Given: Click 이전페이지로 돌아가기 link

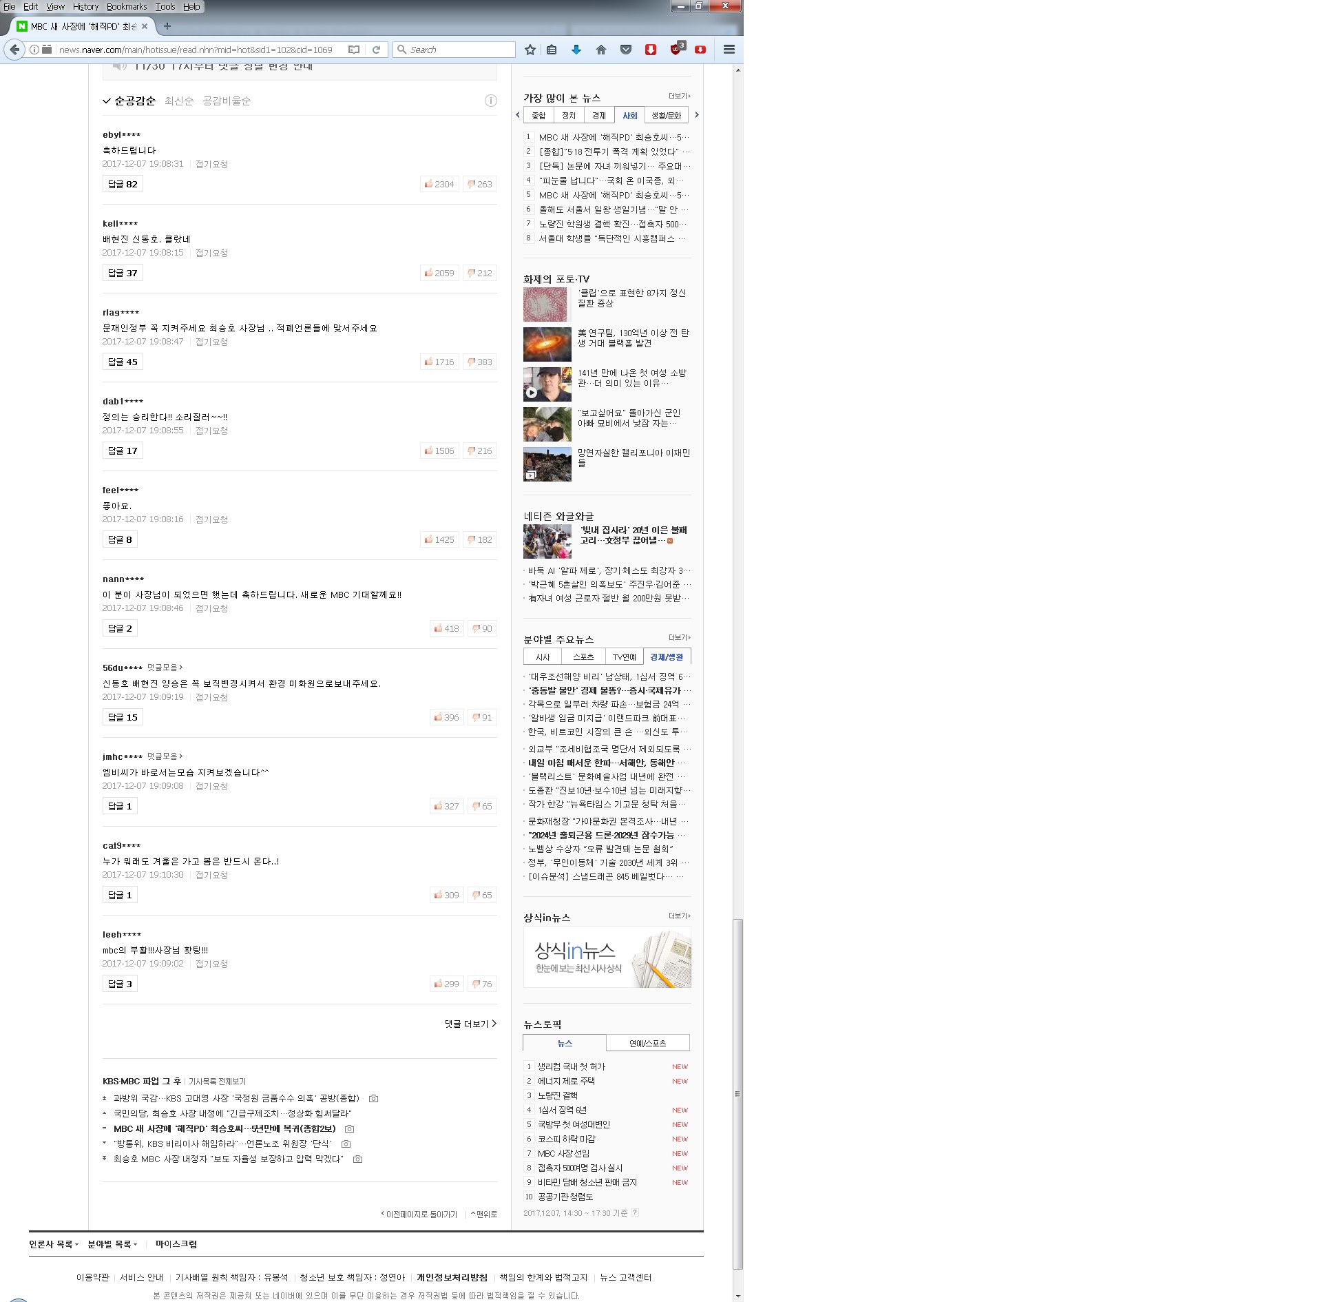Looking at the screenshot, I should [419, 1214].
